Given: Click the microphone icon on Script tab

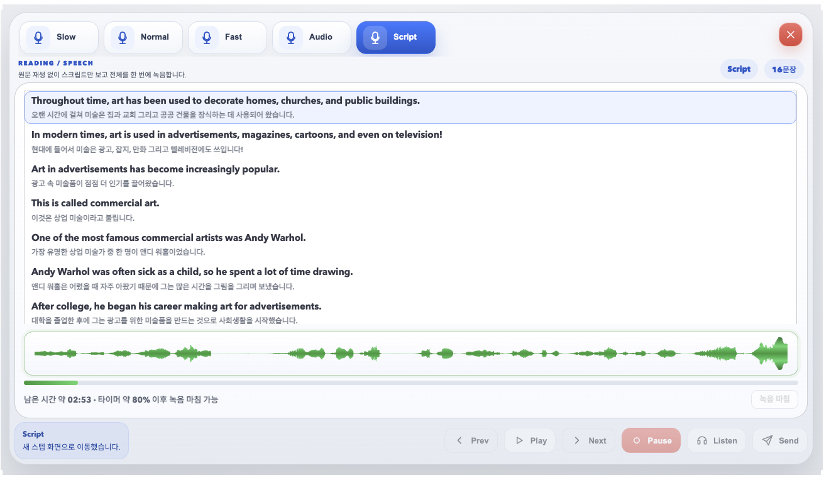Looking at the screenshot, I should point(375,37).
